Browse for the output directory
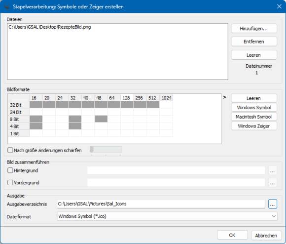The width and height of the screenshot is (286, 244). 273,204
